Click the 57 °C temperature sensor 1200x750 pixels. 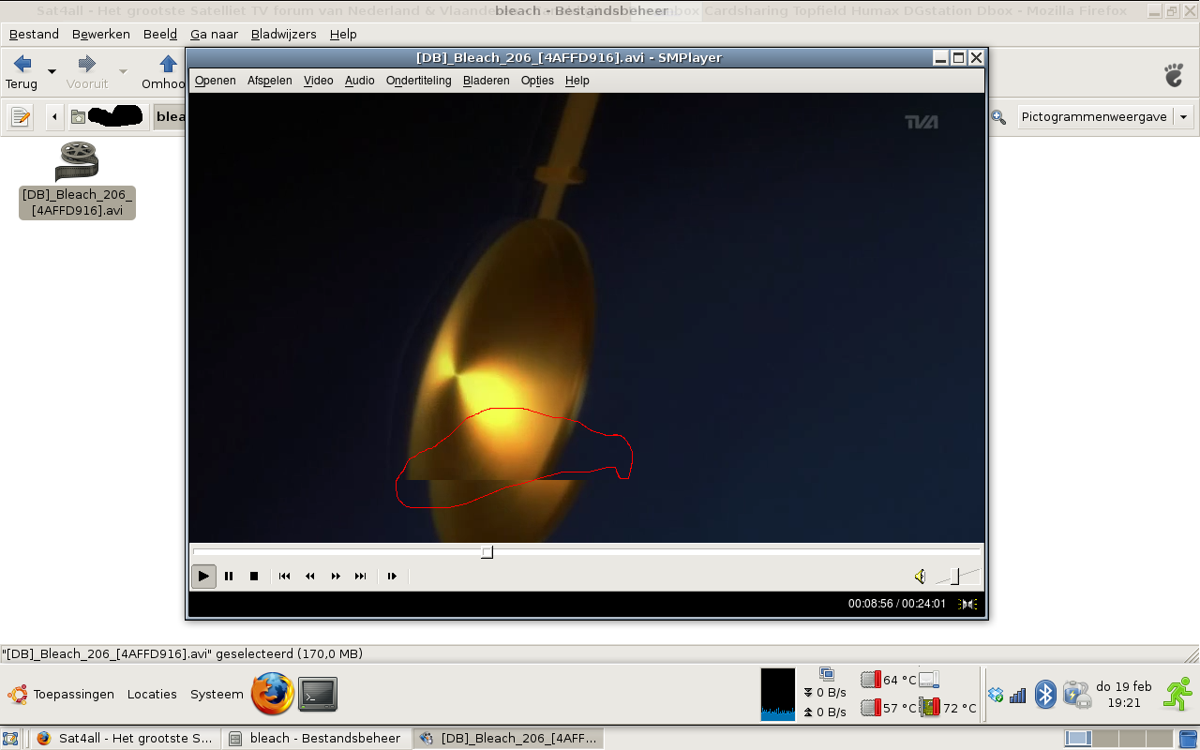(889, 708)
